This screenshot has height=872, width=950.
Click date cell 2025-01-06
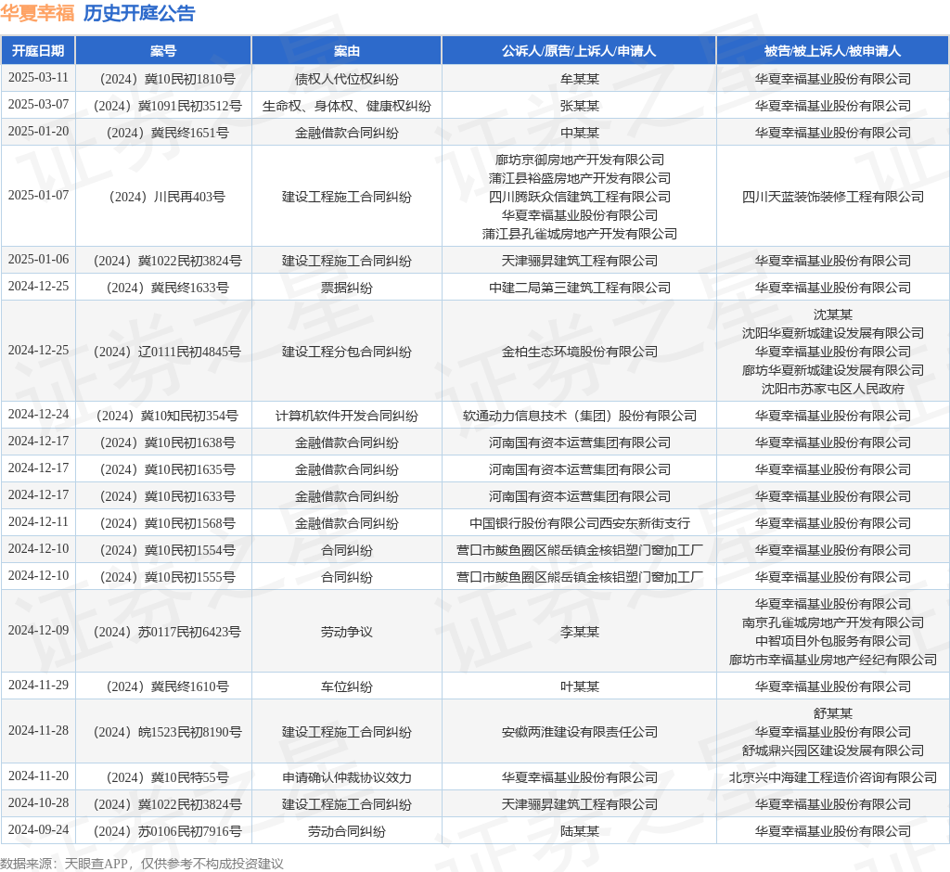click(38, 260)
